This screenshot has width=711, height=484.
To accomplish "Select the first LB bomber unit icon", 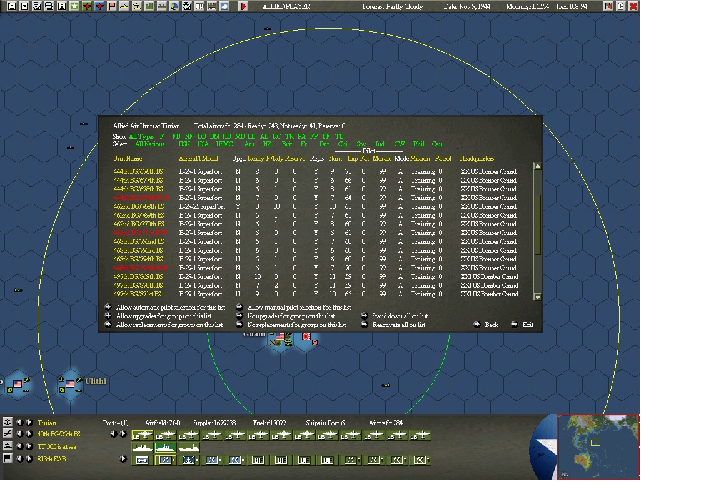I will pyautogui.click(x=143, y=436).
